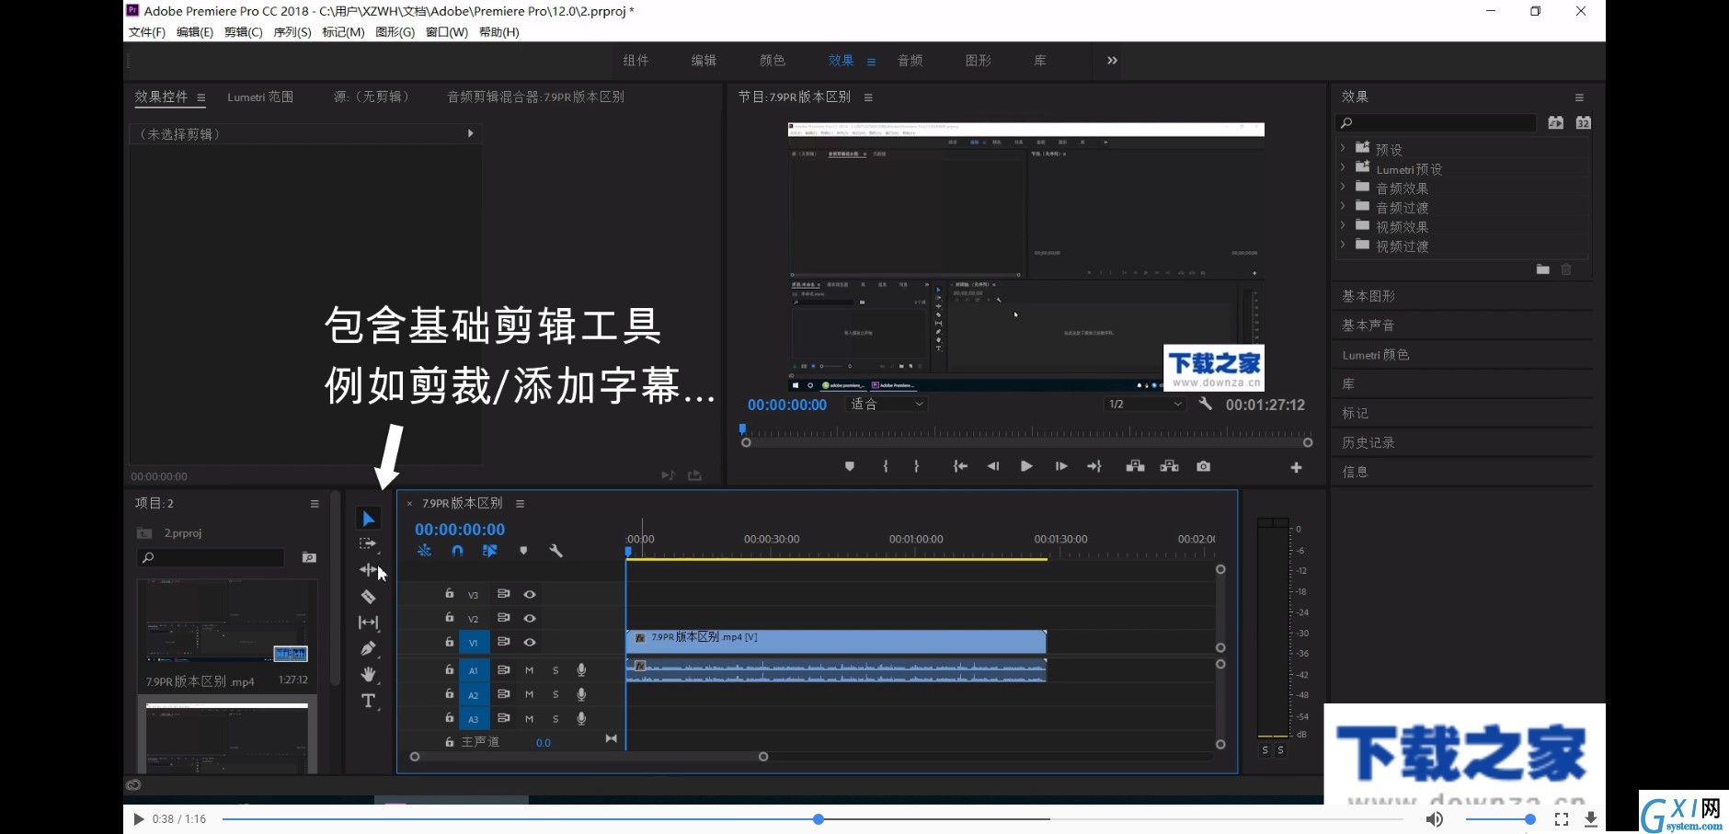Play the program monitor sequence

point(1026,466)
